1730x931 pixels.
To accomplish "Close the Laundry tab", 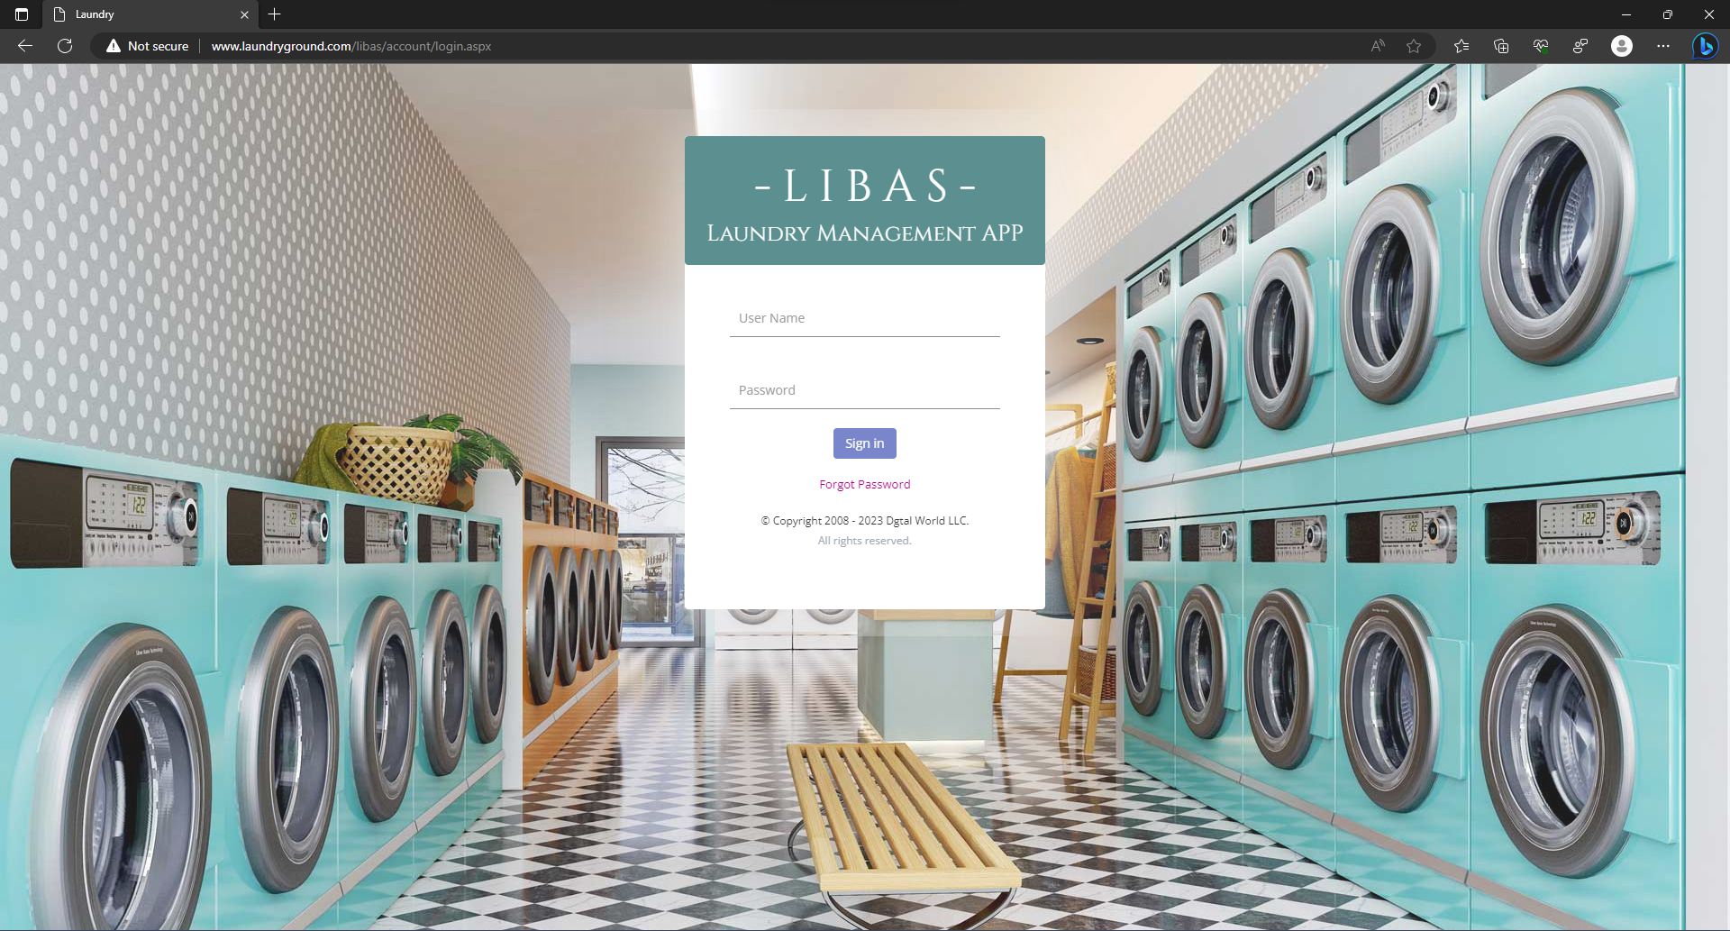I will (244, 14).
